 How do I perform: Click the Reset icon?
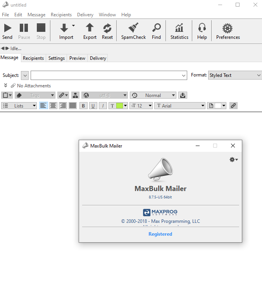(x=107, y=28)
